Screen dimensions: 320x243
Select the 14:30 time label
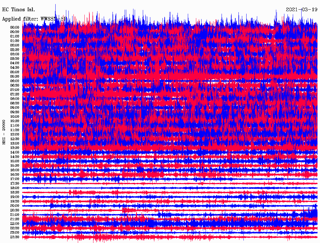tap(15, 157)
